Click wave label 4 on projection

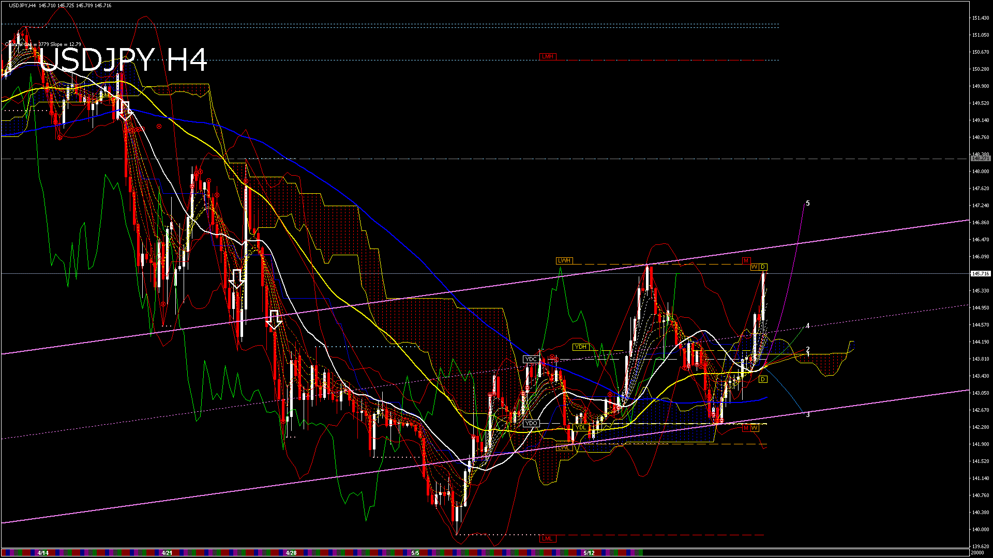(808, 326)
